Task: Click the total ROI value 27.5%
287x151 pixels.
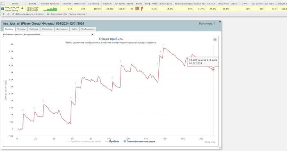Action: click(x=225, y=9)
